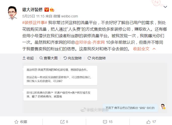Click the crown membership badge icon
Screen dimensions: 172x125
pyautogui.click(x=52, y=10)
